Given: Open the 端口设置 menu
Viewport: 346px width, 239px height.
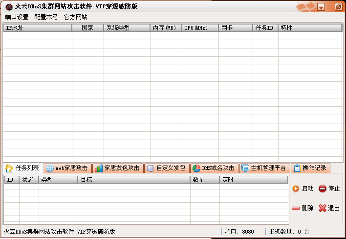Looking at the screenshot, I should (17, 17).
